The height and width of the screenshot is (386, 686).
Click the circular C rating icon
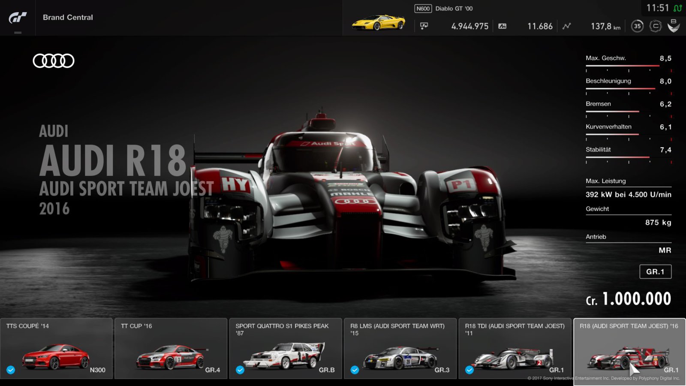pyautogui.click(x=655, y=26)
